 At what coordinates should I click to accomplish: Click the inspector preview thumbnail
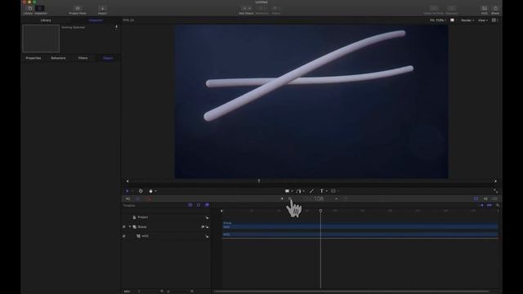[x=41, y=38]
